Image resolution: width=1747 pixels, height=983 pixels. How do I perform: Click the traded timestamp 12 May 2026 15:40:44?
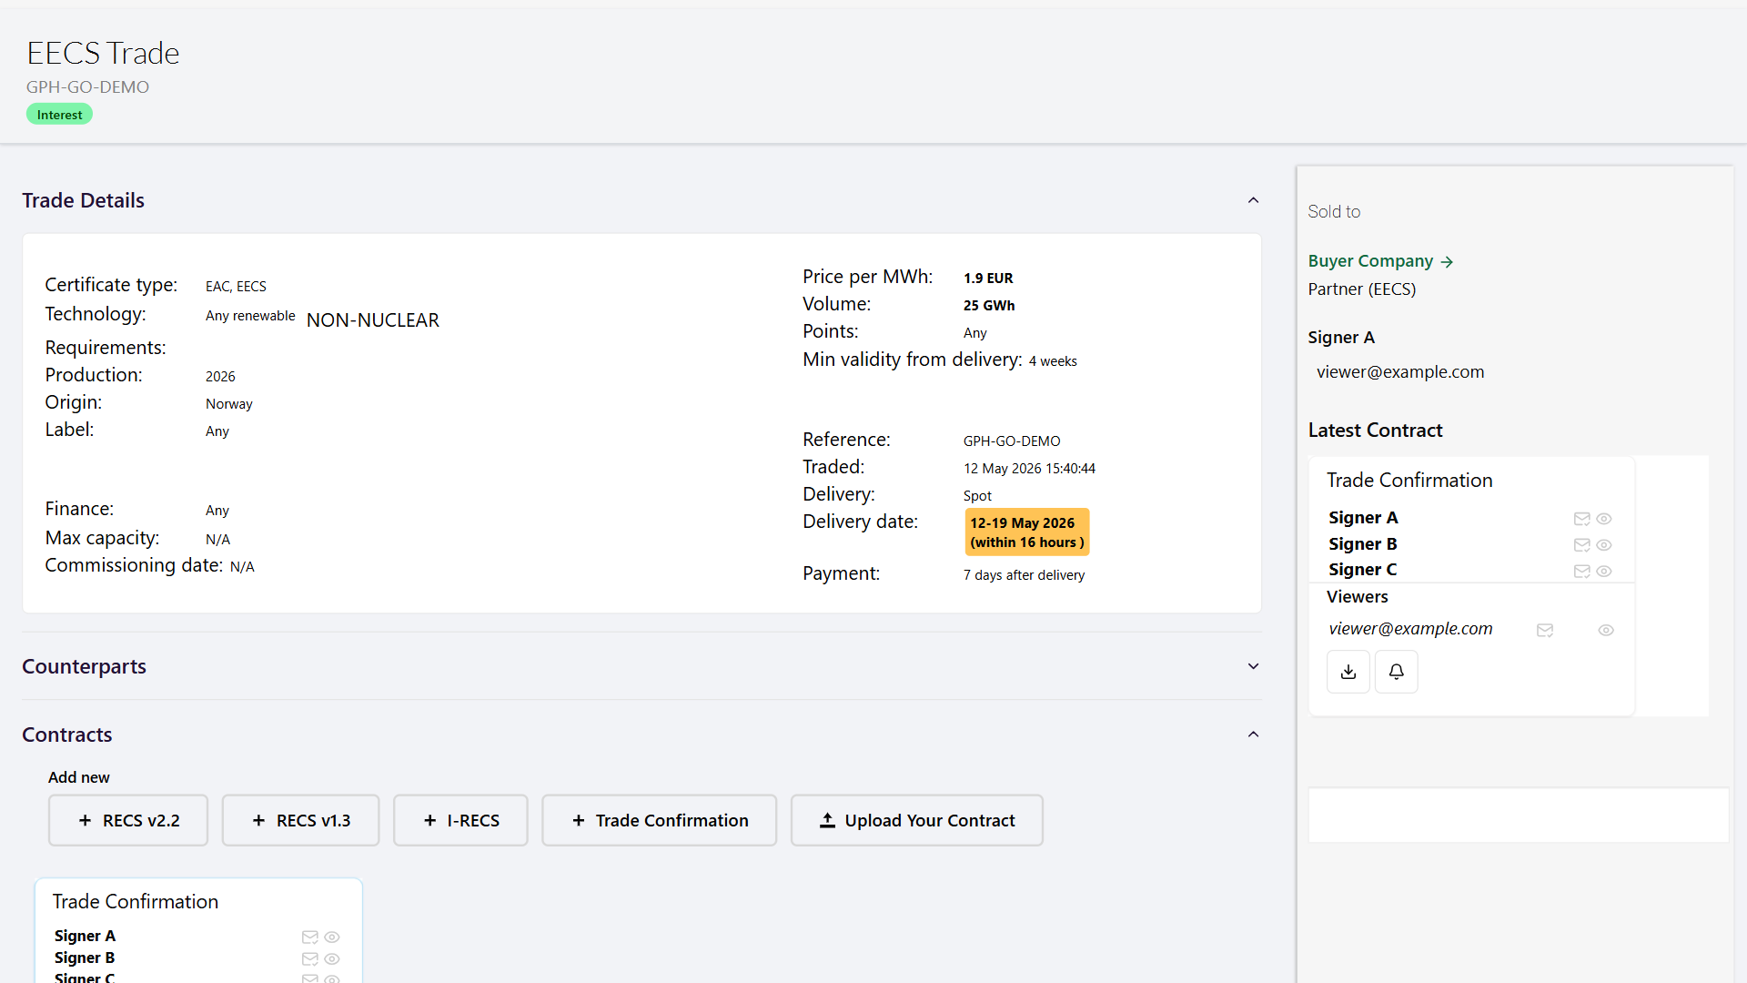click(x=1029, y=469)
